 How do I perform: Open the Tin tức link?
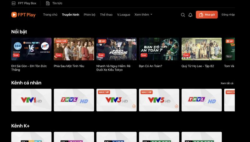click(x=57, y=3)
